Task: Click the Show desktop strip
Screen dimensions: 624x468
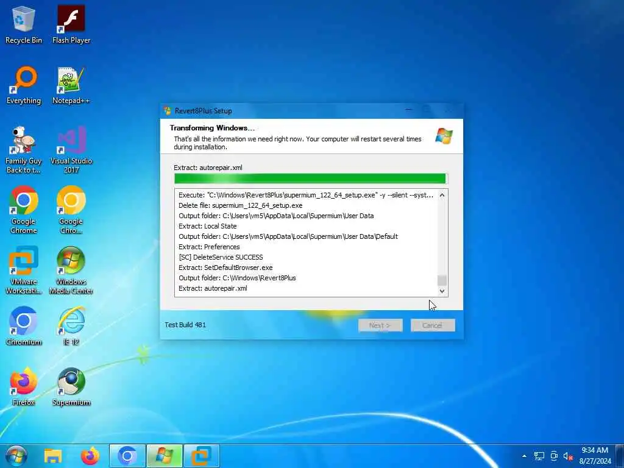Action: (x=620, y=456)
